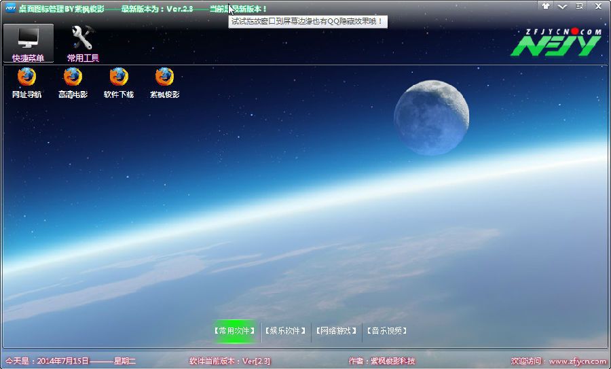
Task: Visit the www.zfycn.com link in status bar
Action: tap(578, 362)
